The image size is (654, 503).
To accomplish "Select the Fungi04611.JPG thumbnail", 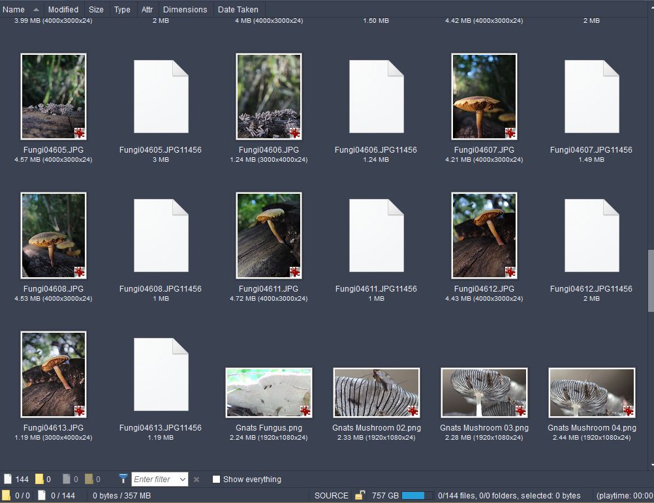I will (269, 236).
